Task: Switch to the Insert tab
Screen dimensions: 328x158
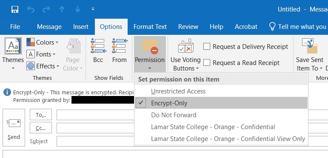Action: (81, 27)
